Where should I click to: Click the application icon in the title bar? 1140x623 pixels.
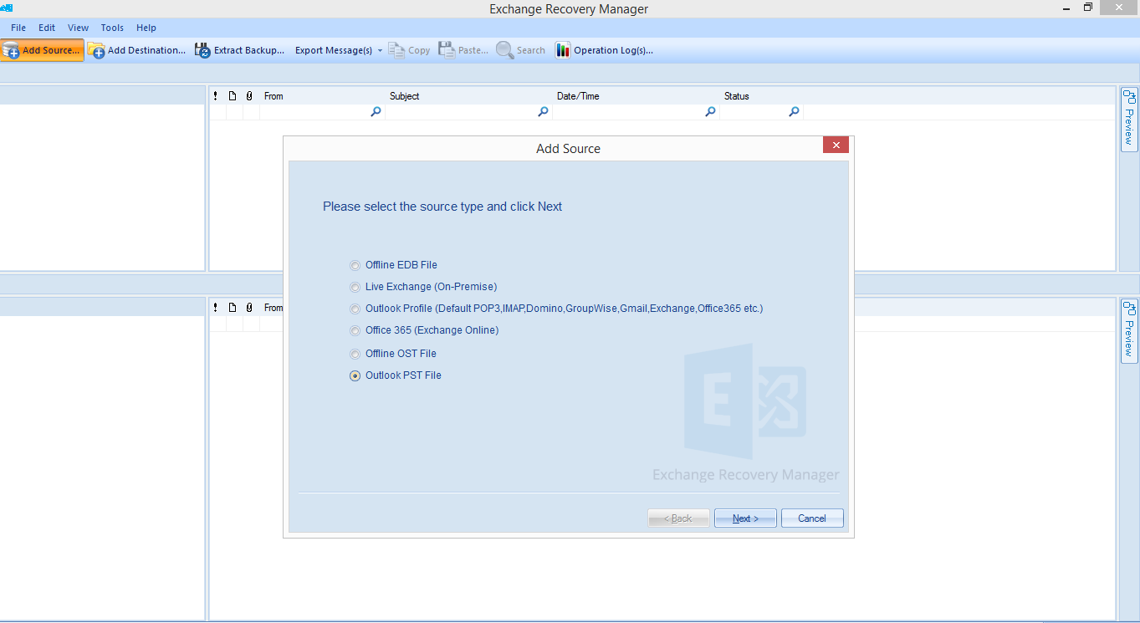point(7,8)
